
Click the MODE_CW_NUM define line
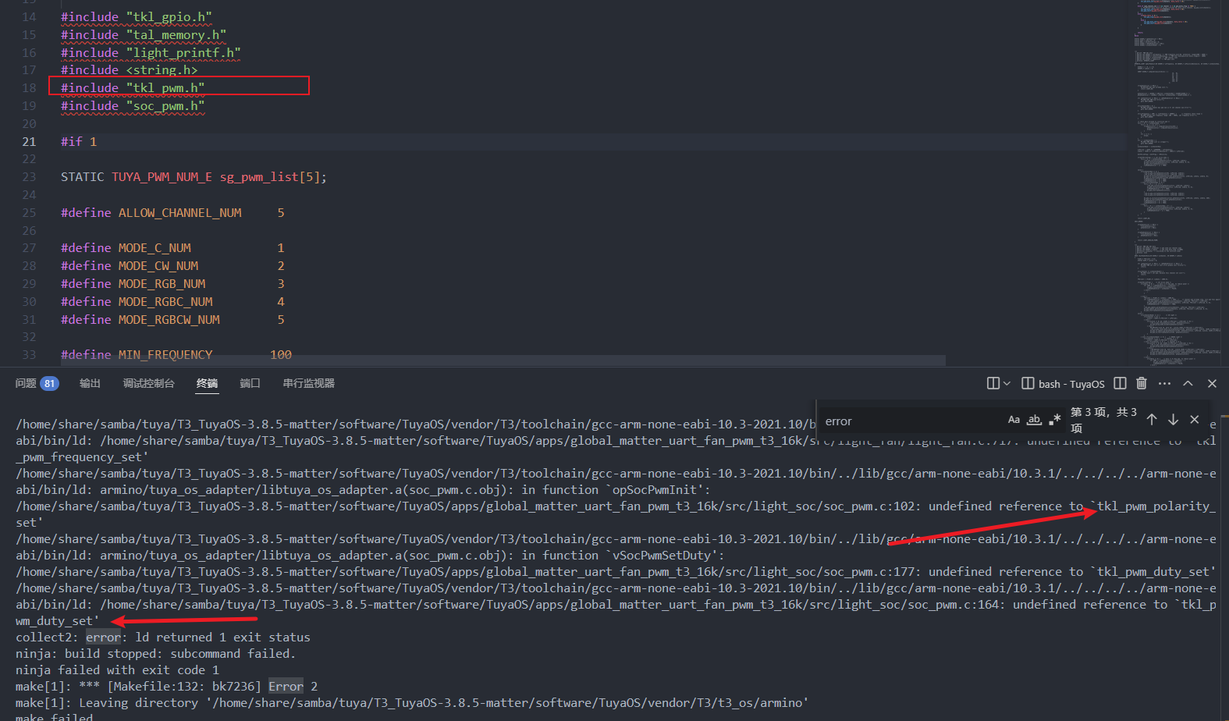coord(172,266)
